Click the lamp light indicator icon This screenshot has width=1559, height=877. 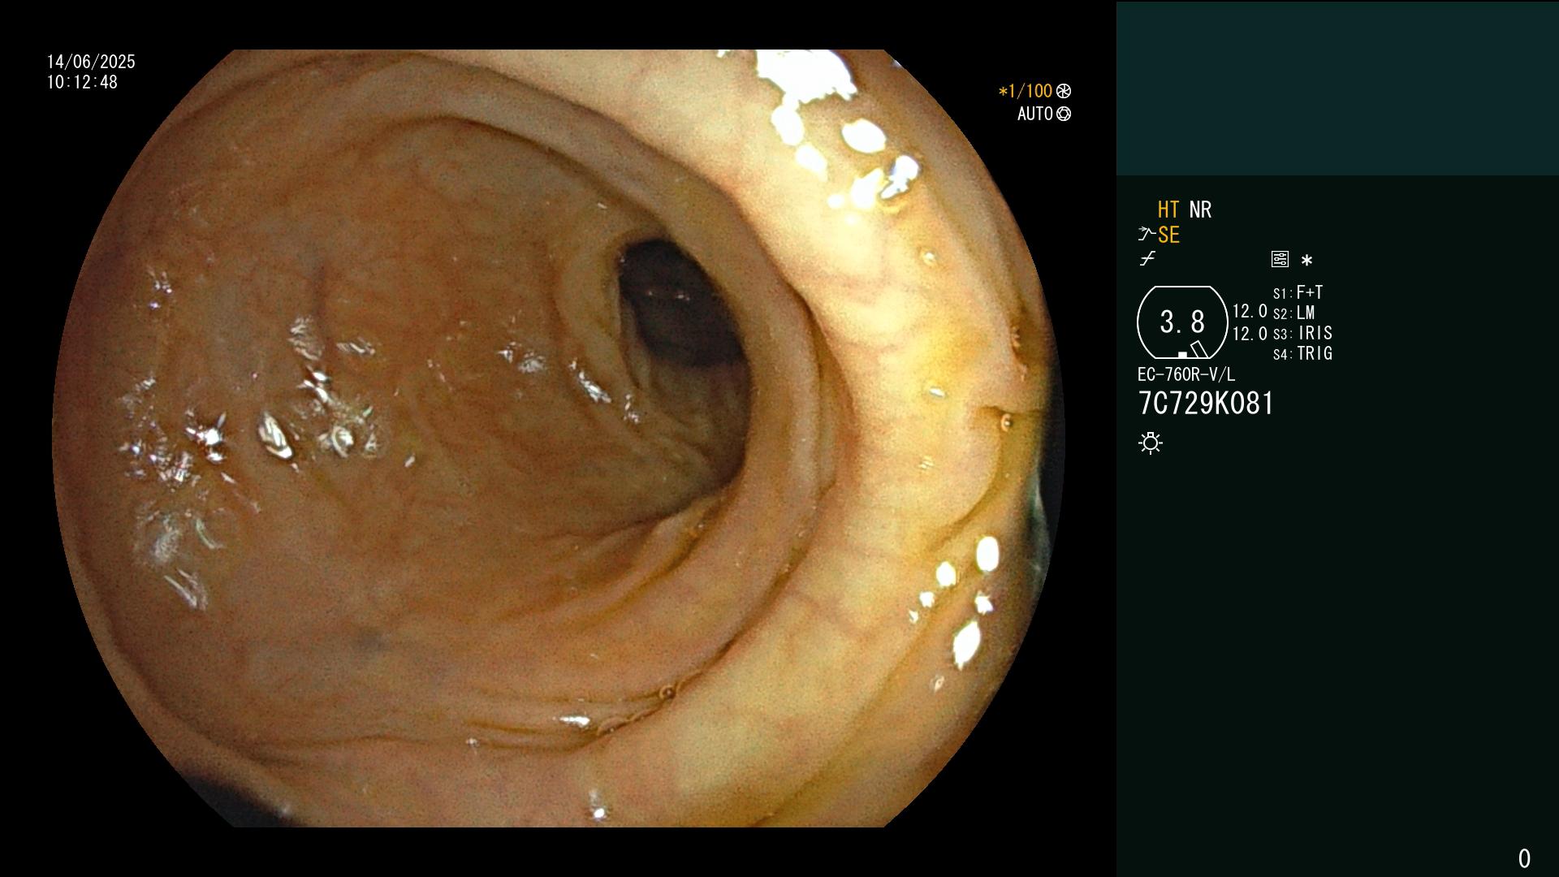(x=1151, y=443)
